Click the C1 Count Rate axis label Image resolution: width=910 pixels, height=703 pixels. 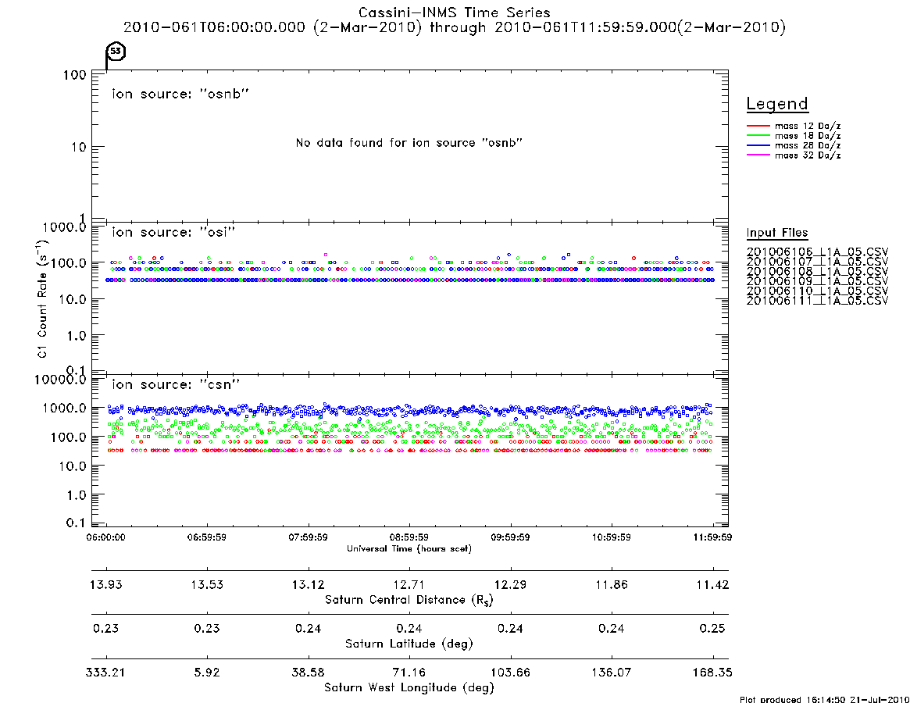point(42,299)
